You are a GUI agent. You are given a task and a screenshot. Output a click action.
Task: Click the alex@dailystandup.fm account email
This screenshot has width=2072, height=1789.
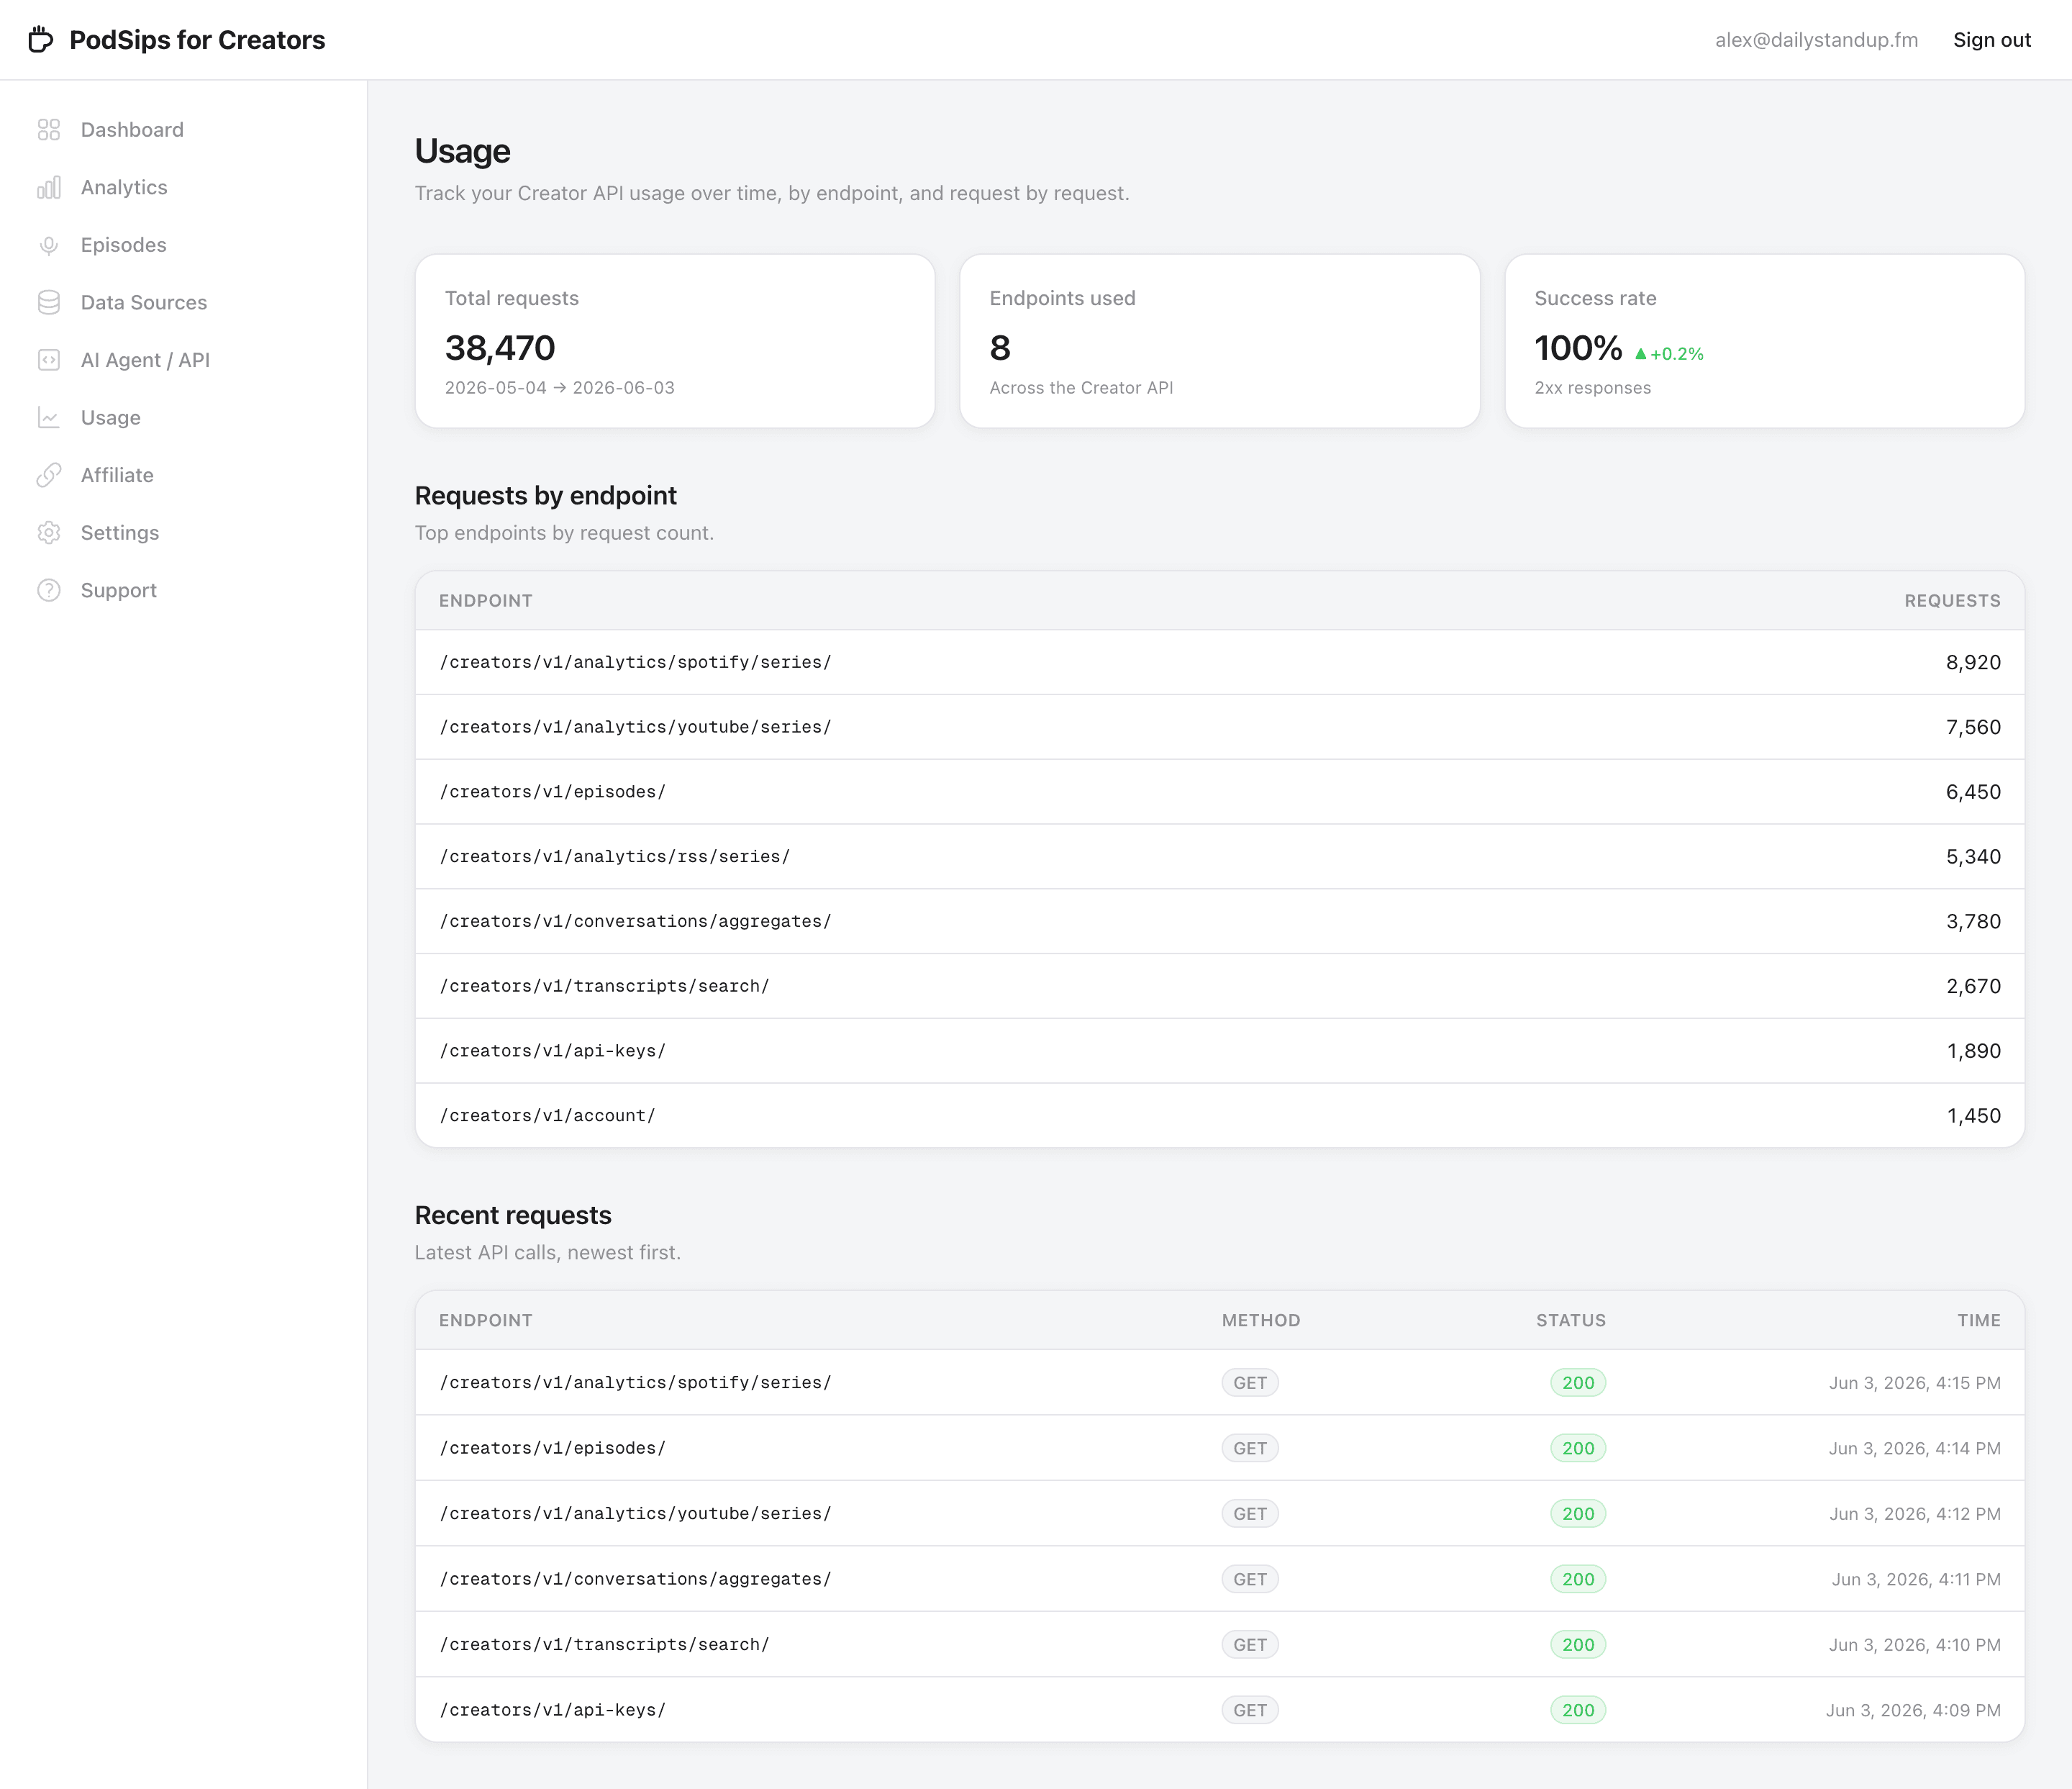pos(1816,40)
